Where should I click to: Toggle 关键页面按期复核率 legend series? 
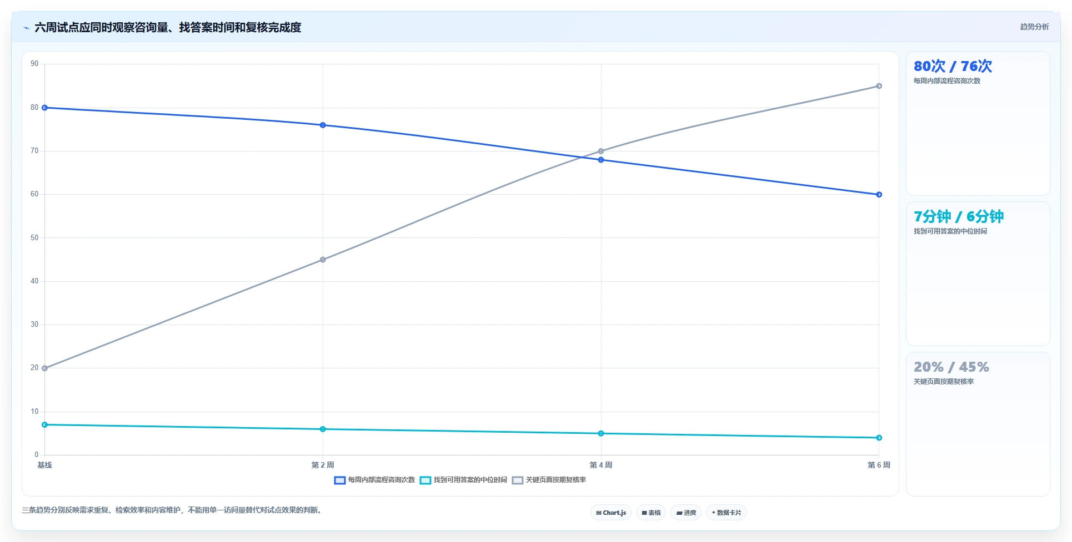pyautogui.click(x=549, y=480)
